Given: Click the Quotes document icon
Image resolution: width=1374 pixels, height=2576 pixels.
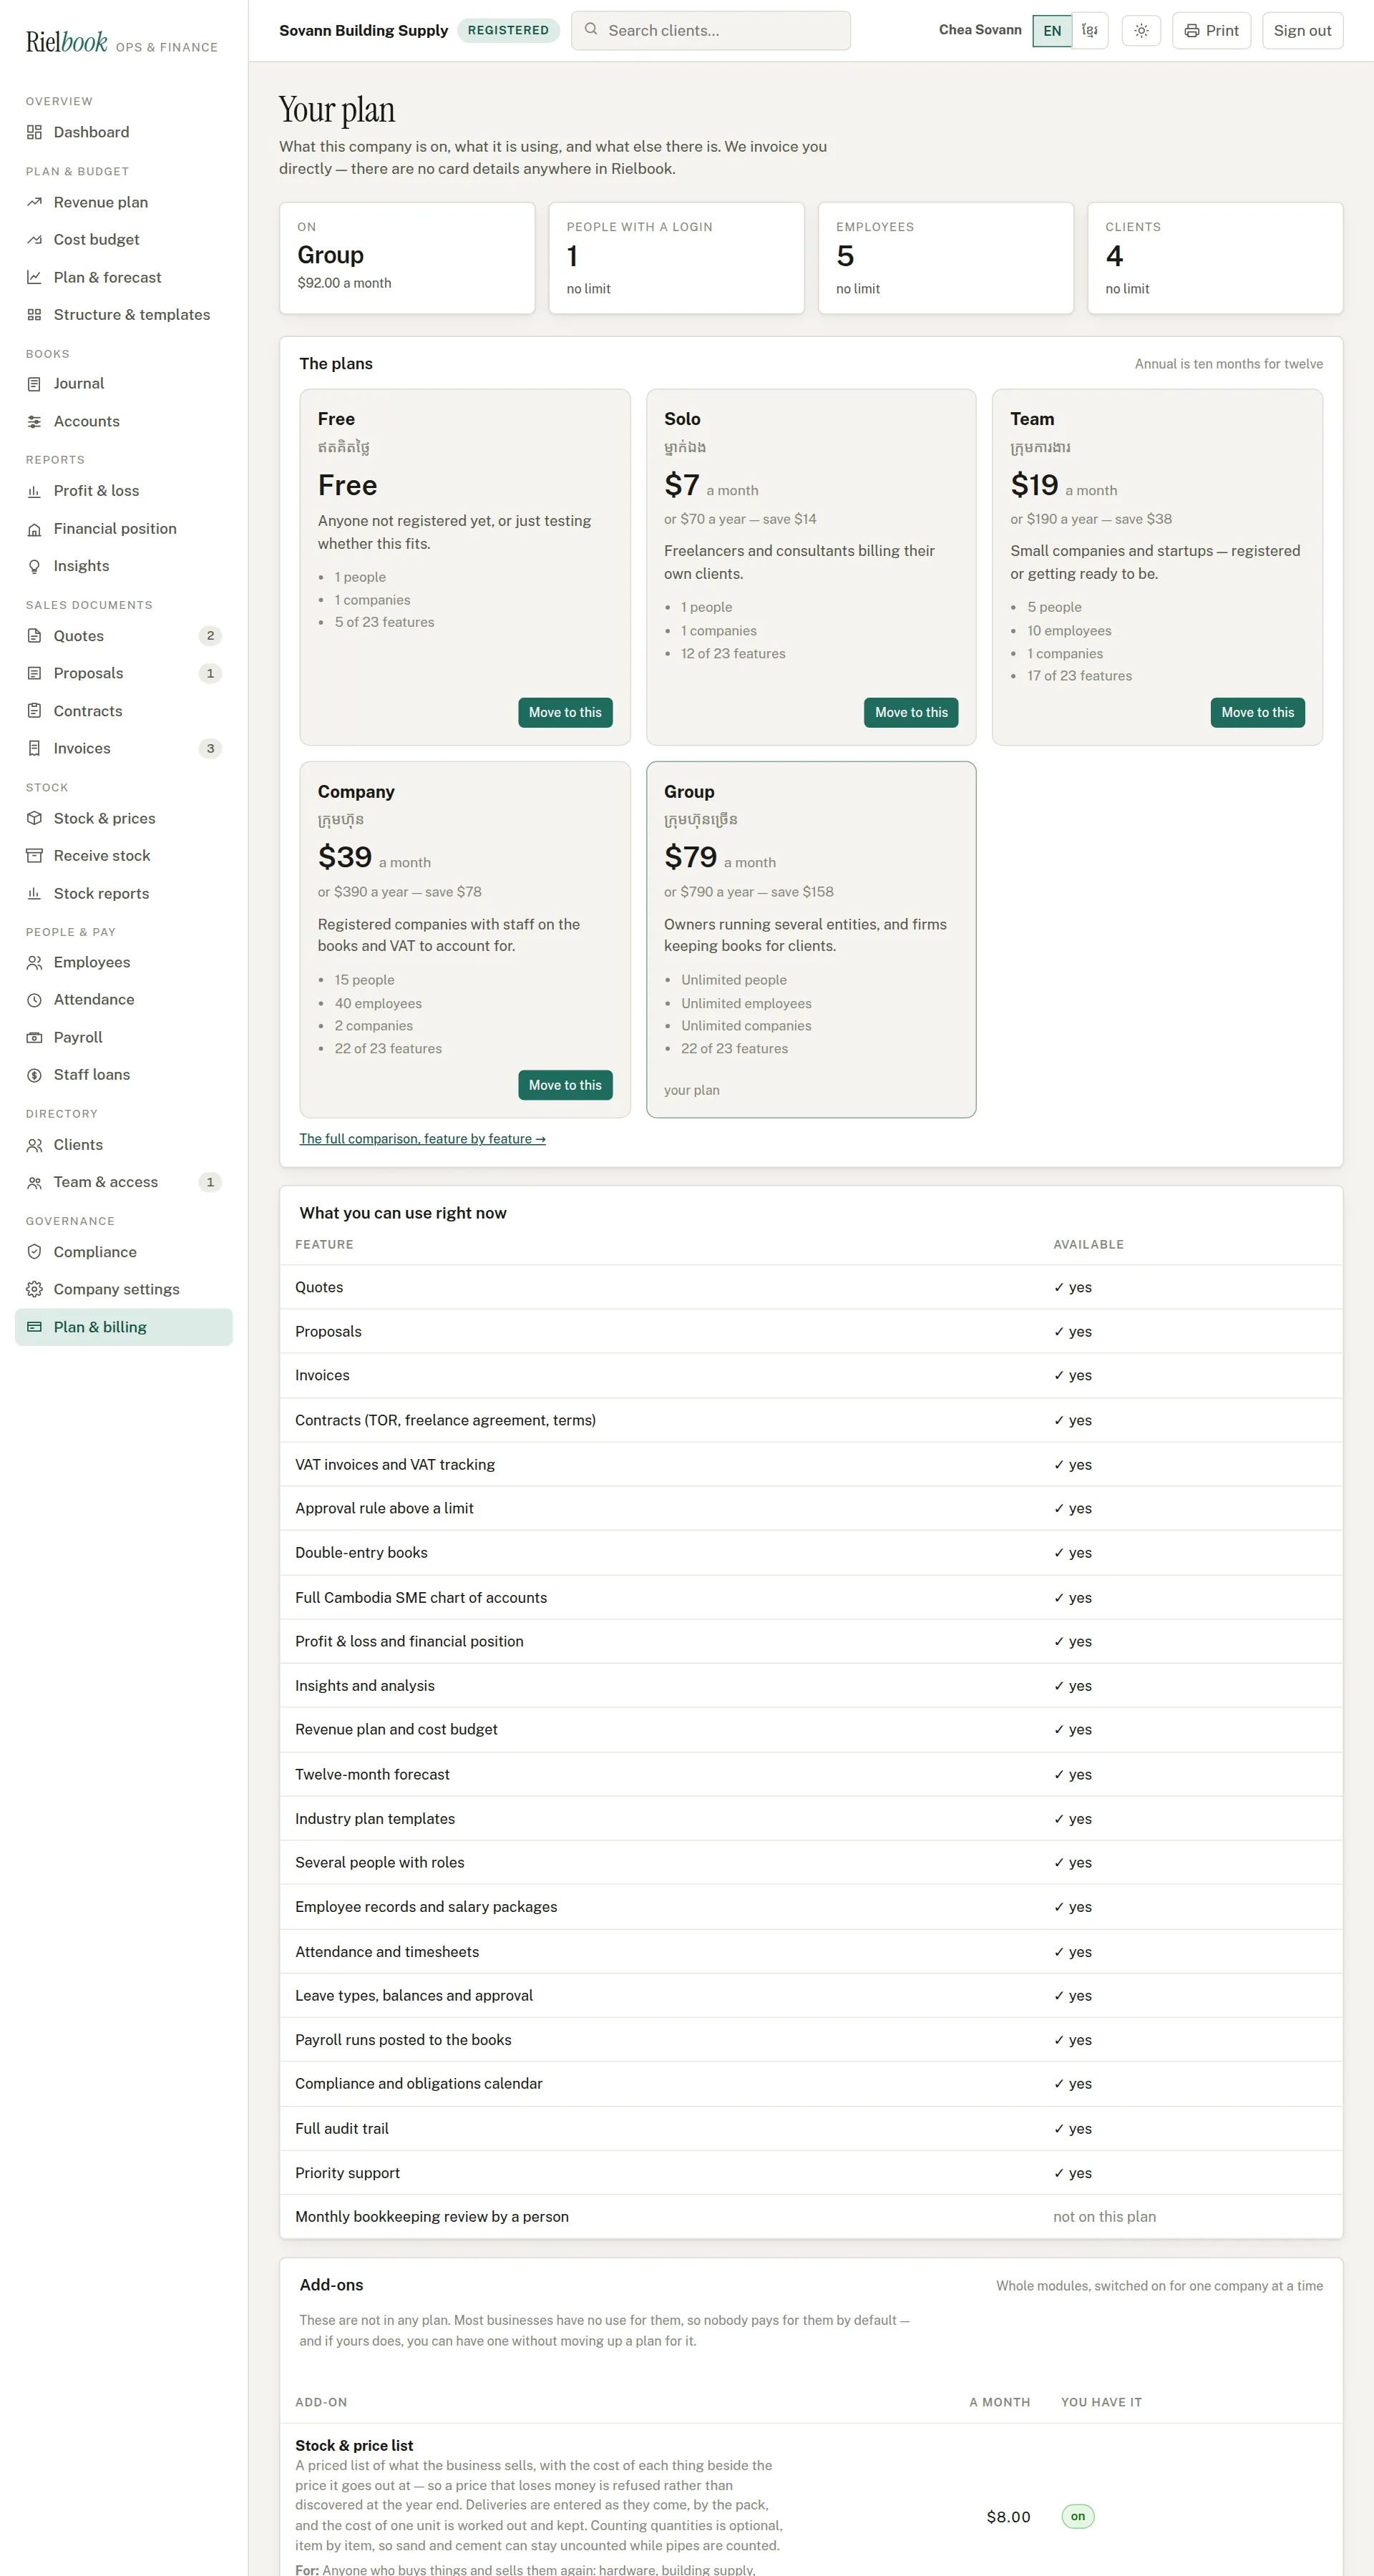Looking at the screenshot, I should point(34,636).
